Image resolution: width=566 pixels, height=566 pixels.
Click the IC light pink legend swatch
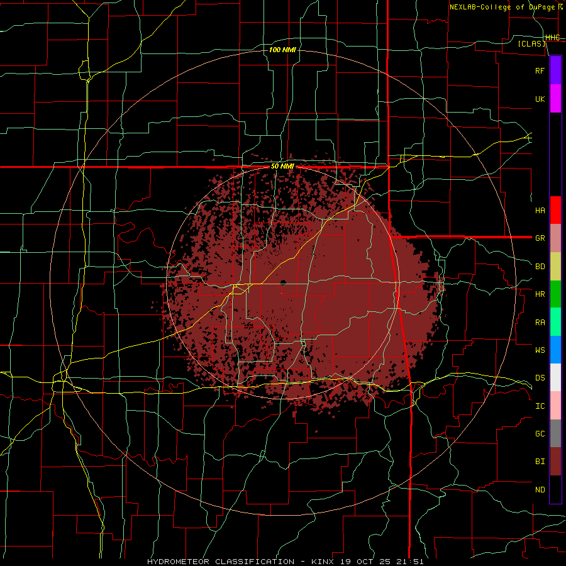coord(555,406)
